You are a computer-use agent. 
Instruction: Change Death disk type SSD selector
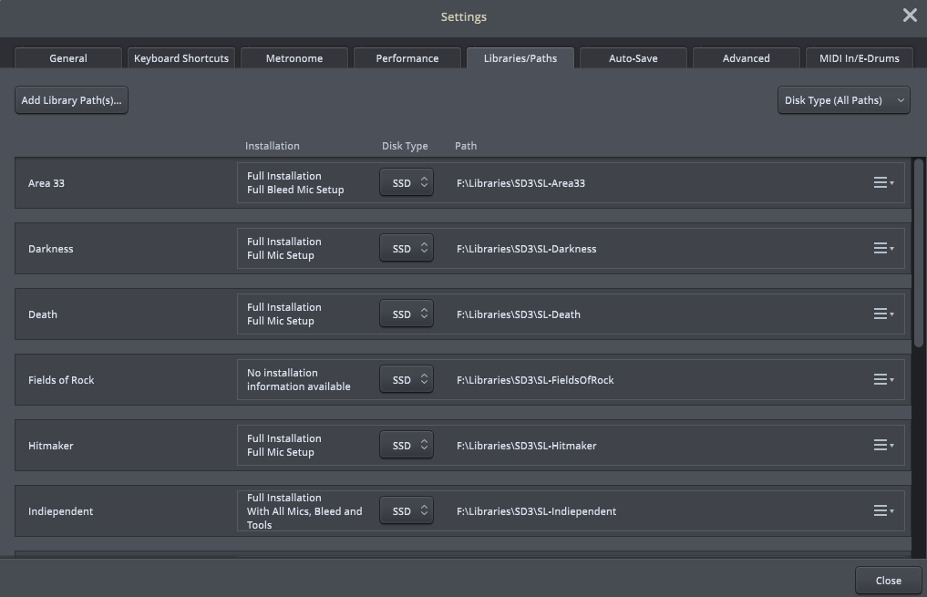[407, 314]
